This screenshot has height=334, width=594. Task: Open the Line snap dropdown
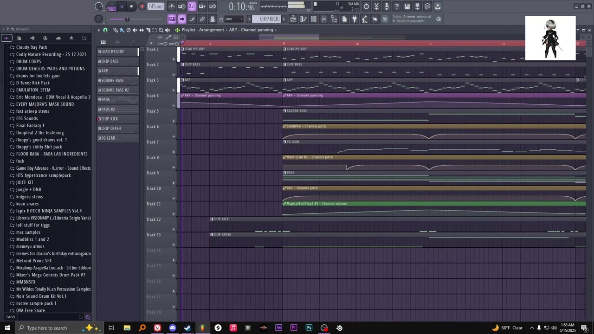pos(234,19)
